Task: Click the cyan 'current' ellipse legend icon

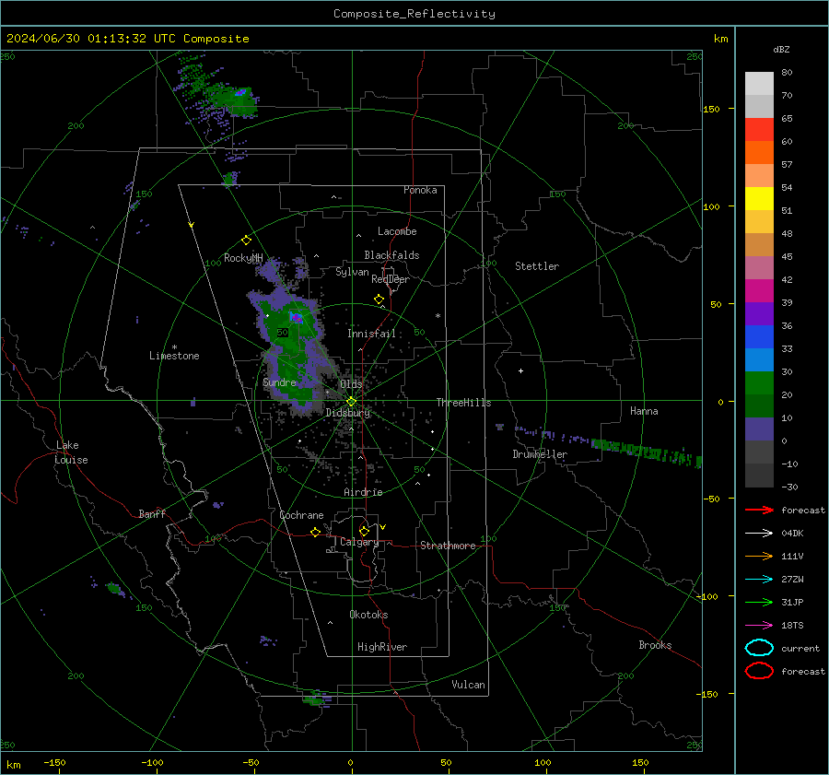Action: click(x=759, y=648)
